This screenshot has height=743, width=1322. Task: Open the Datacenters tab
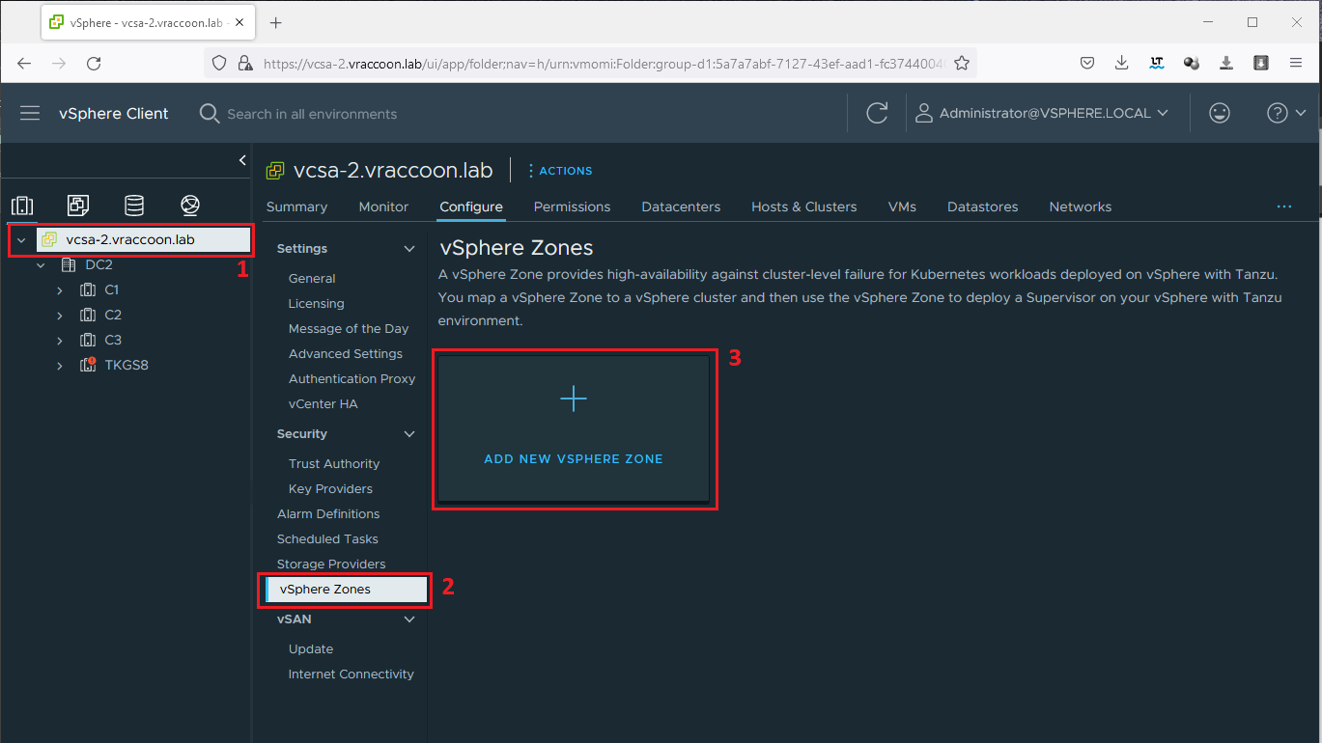(x=681, y=206)
